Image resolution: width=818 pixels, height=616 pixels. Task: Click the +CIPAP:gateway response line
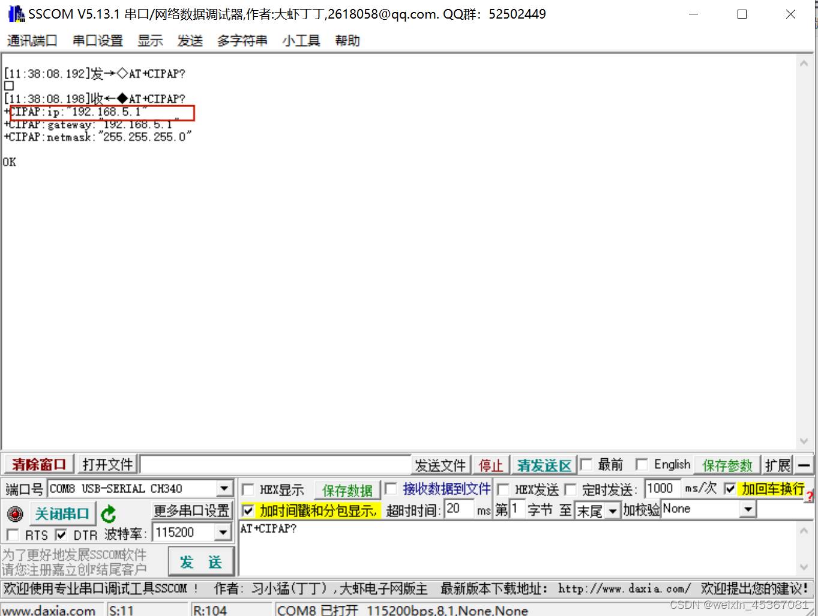[x=92, y=125]
